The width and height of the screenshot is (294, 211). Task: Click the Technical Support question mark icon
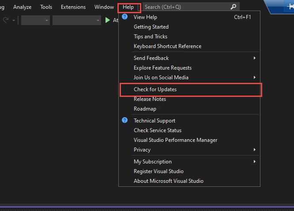click(x=124, y=120)
